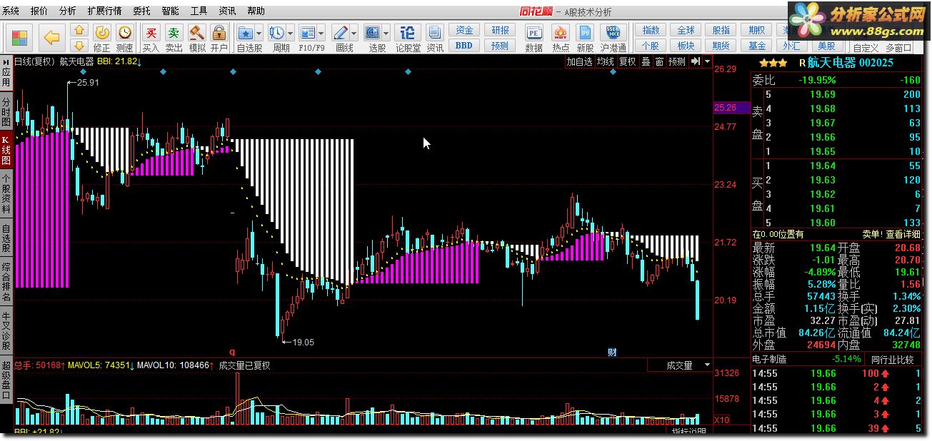932x441 pixels.
Task: Click 卖单! 查看详细 link
Action: coord(891,234)
